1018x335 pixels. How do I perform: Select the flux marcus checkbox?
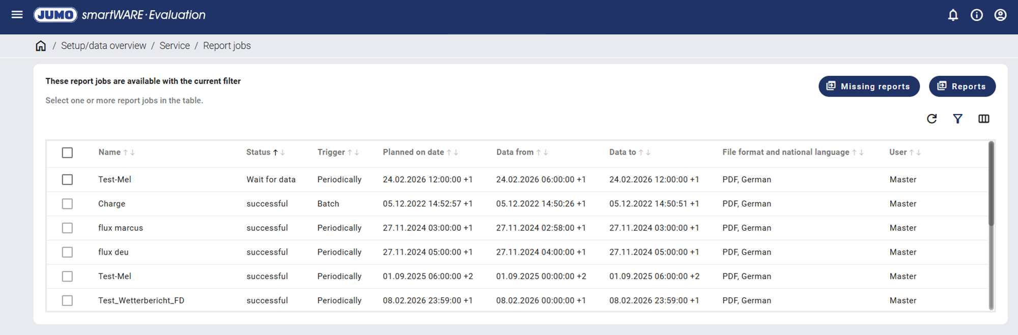[67, 228]
